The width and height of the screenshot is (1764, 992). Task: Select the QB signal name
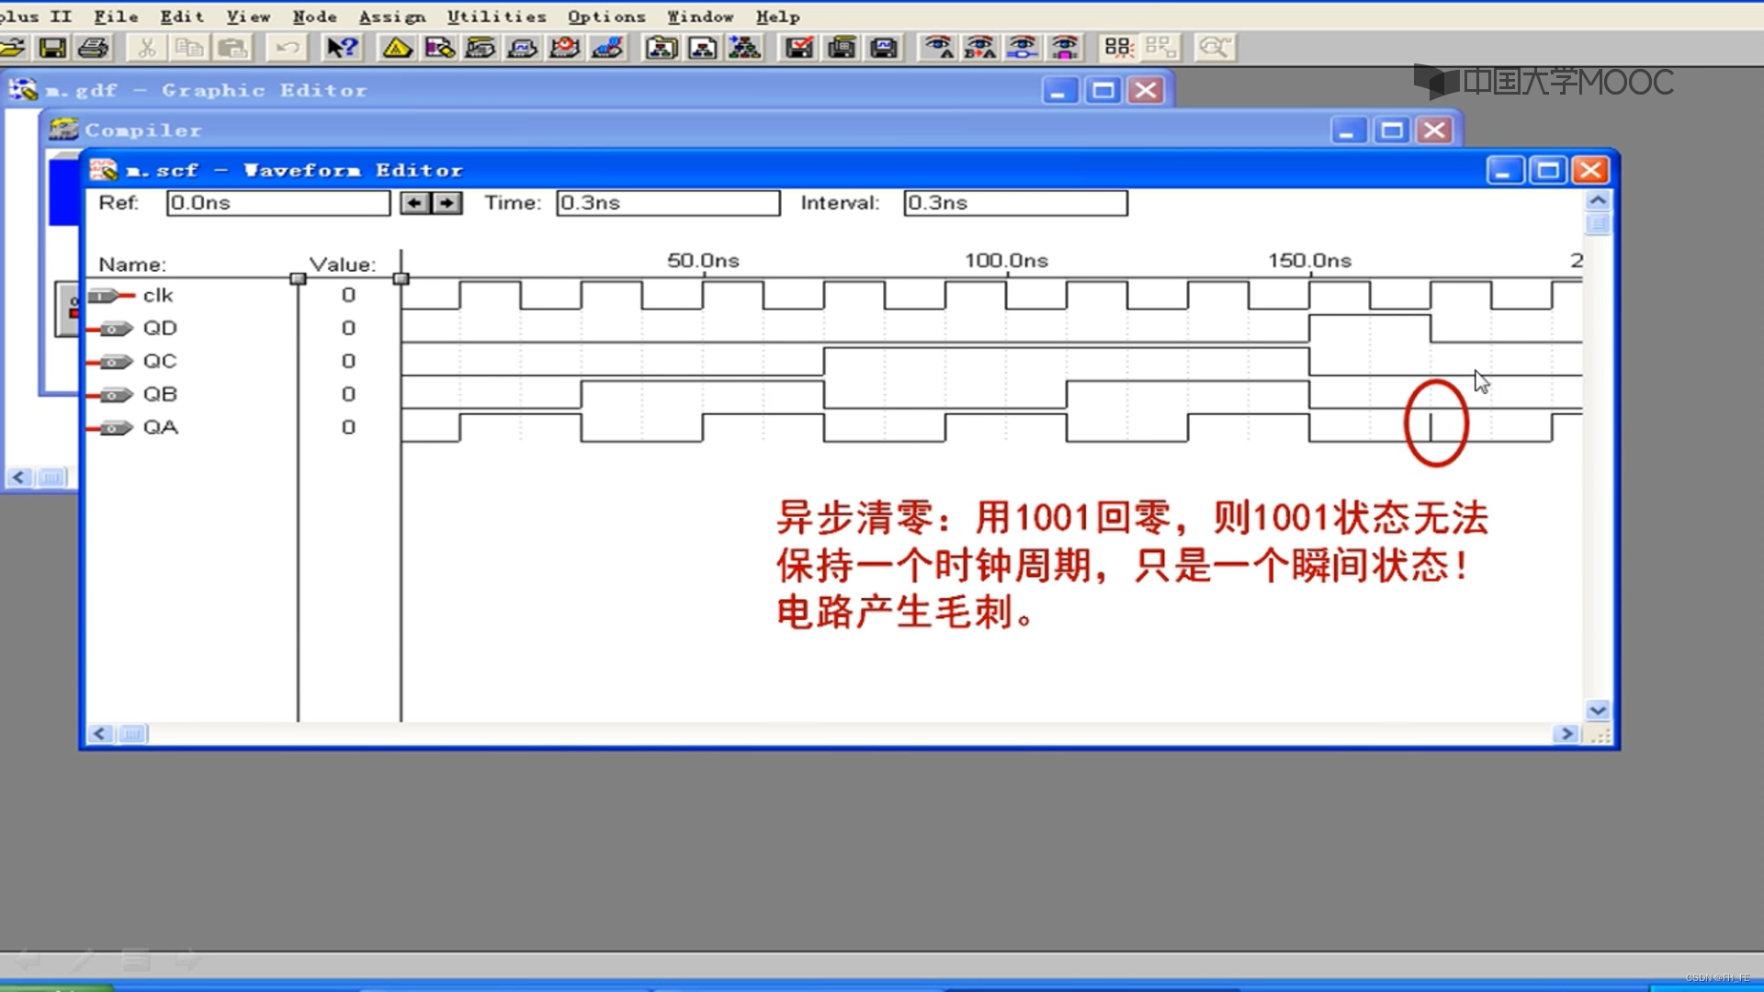[160, 395]
